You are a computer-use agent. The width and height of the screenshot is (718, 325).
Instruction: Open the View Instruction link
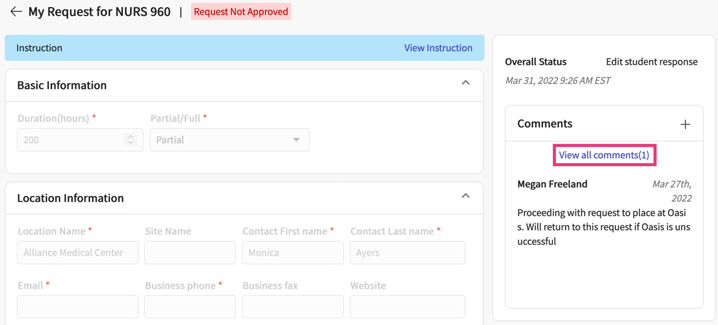pyautogui.click(x=438, y=47)
